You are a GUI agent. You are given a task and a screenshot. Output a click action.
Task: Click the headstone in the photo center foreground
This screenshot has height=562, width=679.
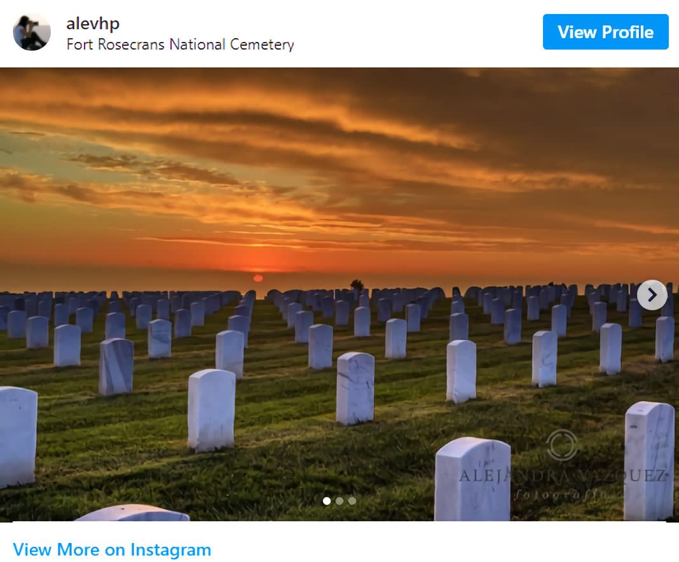coord(355,388)
